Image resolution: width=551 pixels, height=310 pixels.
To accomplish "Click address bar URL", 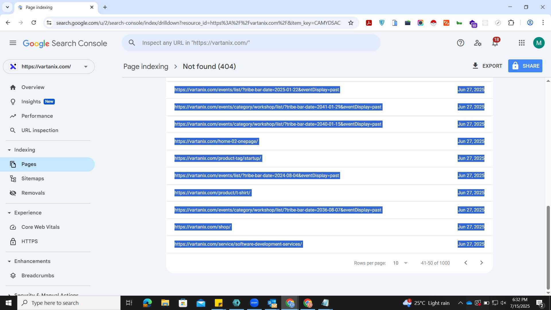I will (198, 23).
